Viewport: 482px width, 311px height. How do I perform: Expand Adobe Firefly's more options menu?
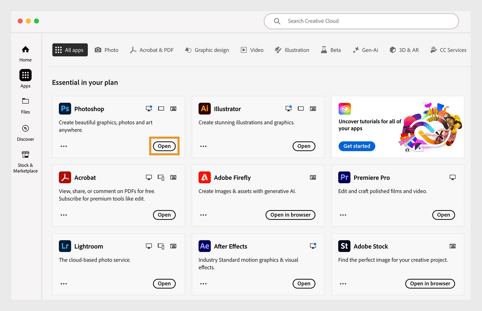(x=203, y=215)
